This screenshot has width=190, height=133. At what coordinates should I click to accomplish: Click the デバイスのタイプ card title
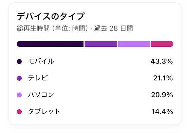(51, 16)
